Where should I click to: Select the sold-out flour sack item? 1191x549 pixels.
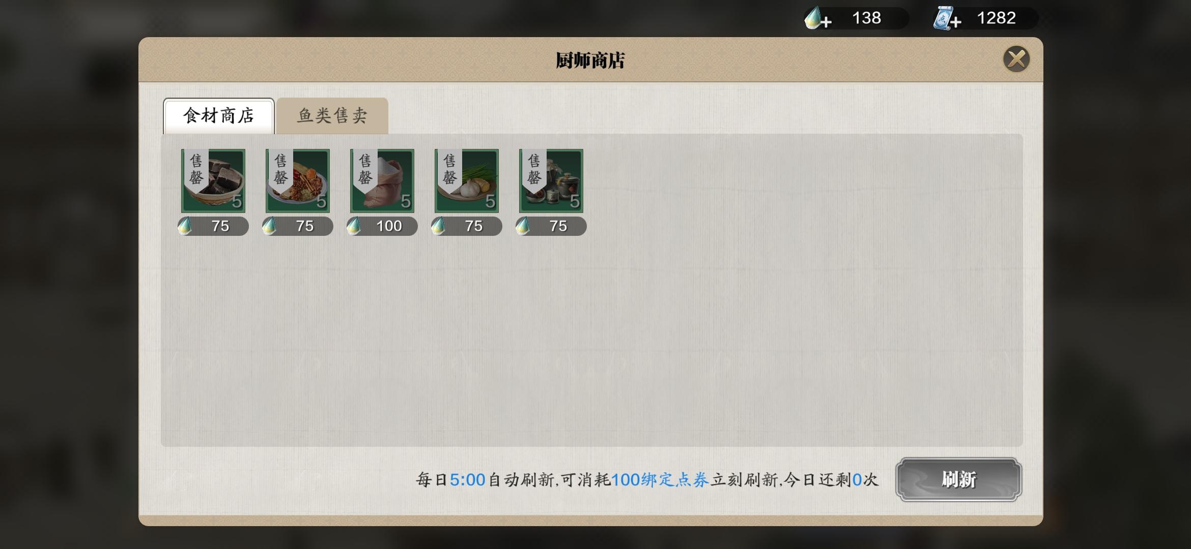point(382,180)
